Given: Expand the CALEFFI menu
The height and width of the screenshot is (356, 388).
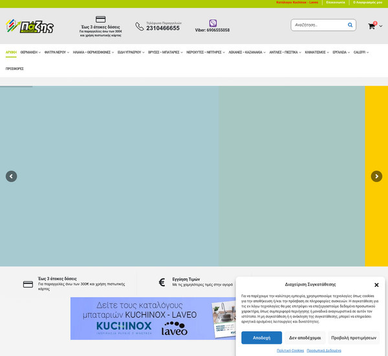Looking at the screenshot, I should (361, 52).
